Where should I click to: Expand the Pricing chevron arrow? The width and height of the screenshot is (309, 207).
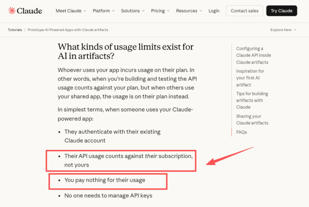coord(168,11)
